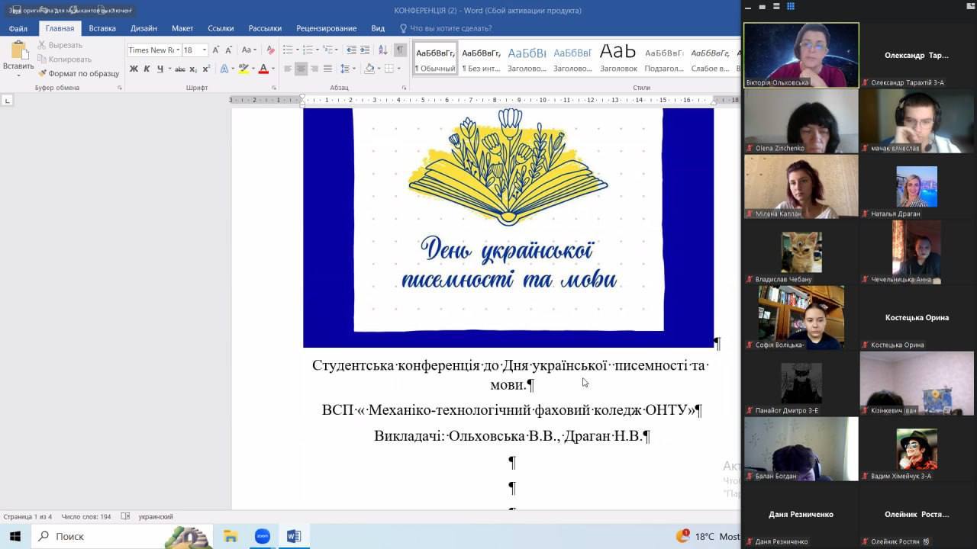The image size is (977, 549).
Task: Toggle Italic (К) formatting
Action: [x=147, y=69]
